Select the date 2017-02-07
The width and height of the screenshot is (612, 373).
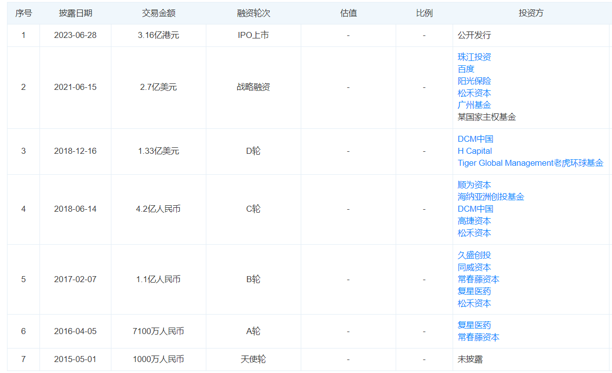(x=75, y=280)
